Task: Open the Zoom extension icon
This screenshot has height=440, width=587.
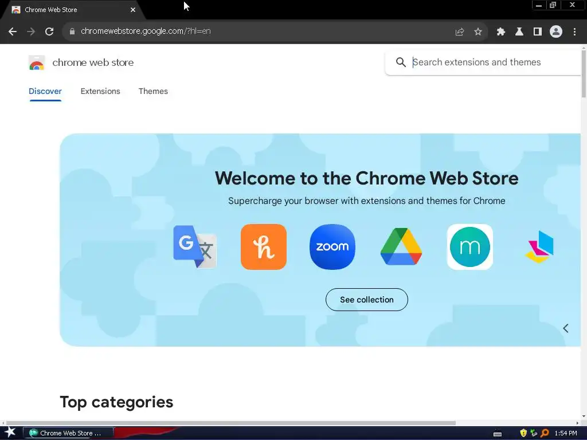Action: [332, 246]
